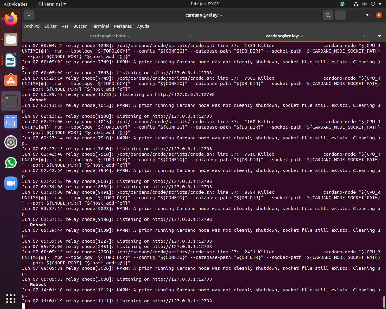
Task: Open the terminal search button
Action: (x=328, y=15)
